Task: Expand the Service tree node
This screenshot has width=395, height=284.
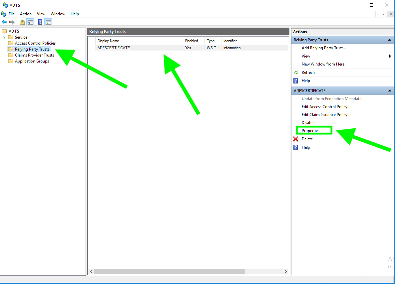Action: [x=4, y=37]
